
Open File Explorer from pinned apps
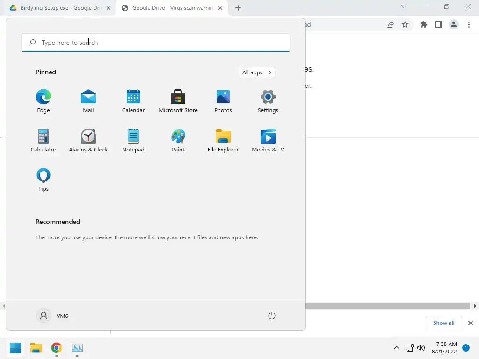223,140
